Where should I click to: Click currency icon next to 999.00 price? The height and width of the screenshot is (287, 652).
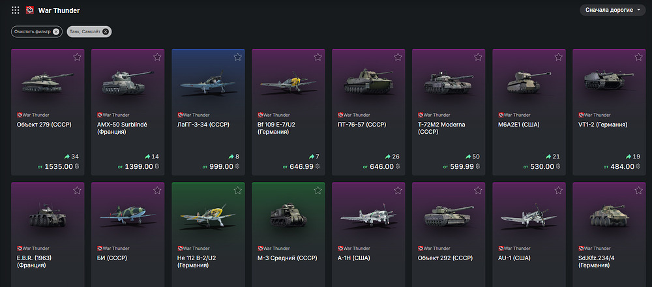coord(237,167)
